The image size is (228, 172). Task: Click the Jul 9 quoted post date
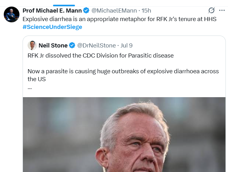[126, 45]
